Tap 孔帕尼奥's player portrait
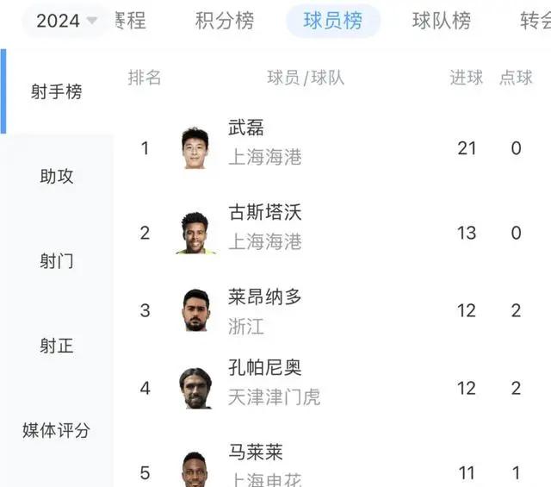The image size is (551, 487). [x=195, y=388]
